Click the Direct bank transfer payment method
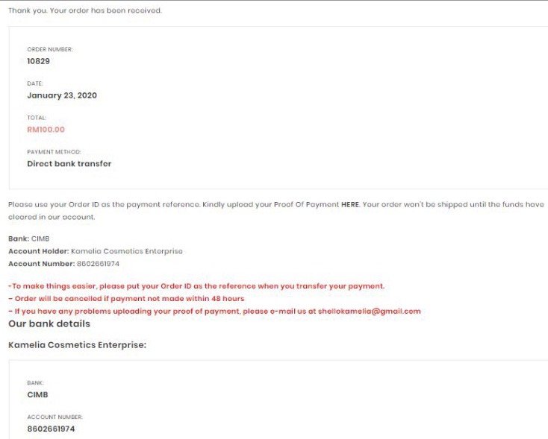This screenshot has height=439, width=548. click(x=69, y=164)
